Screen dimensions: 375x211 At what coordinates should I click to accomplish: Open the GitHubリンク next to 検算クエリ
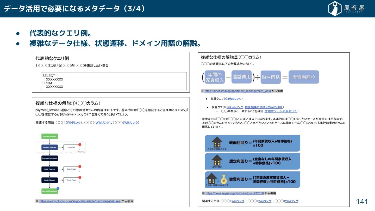(235, 107)
